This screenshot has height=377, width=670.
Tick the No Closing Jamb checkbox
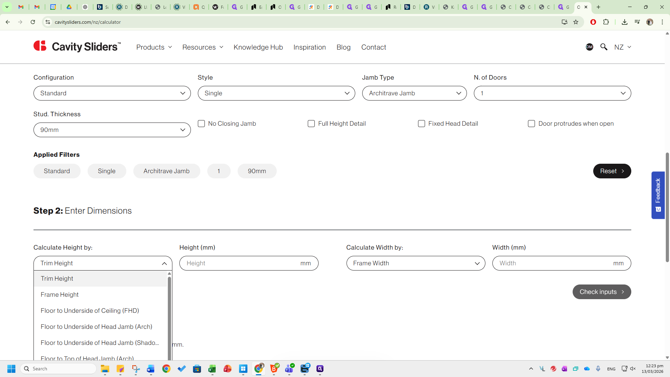point(201,124)
